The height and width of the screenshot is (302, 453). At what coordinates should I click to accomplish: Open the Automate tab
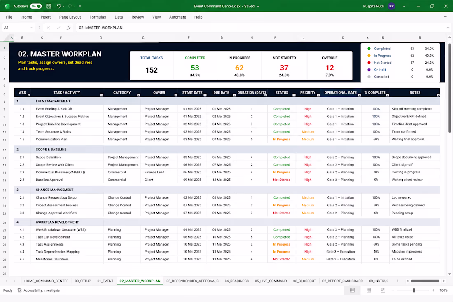coord(177,17)
